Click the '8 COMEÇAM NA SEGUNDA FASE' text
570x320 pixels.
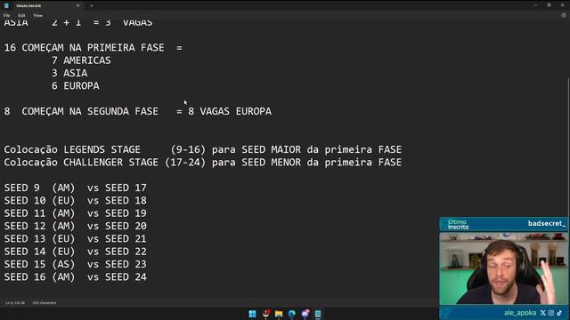81,111
